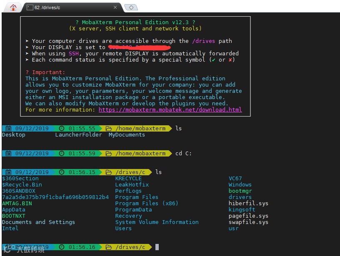Viewport: 340px width, 256px height.
Task: Open a new terminal tab with plus button
Action: coord(131,7)
